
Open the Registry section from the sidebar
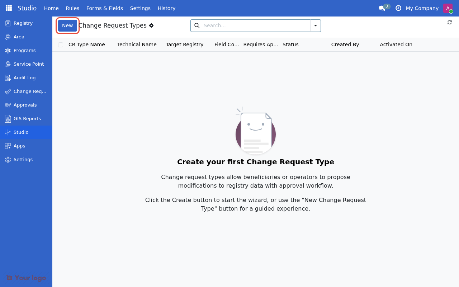point(22,23)
